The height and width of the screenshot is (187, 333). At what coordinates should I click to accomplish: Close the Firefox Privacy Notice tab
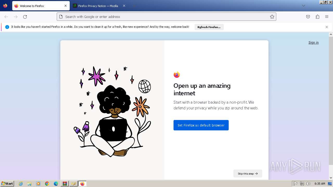(x=124, y=6)
